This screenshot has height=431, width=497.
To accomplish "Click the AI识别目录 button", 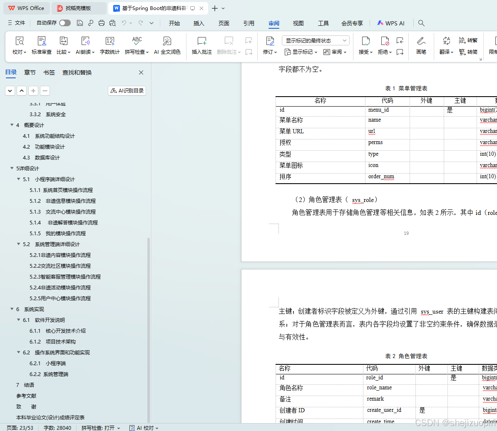I will (x=127, y=91).
